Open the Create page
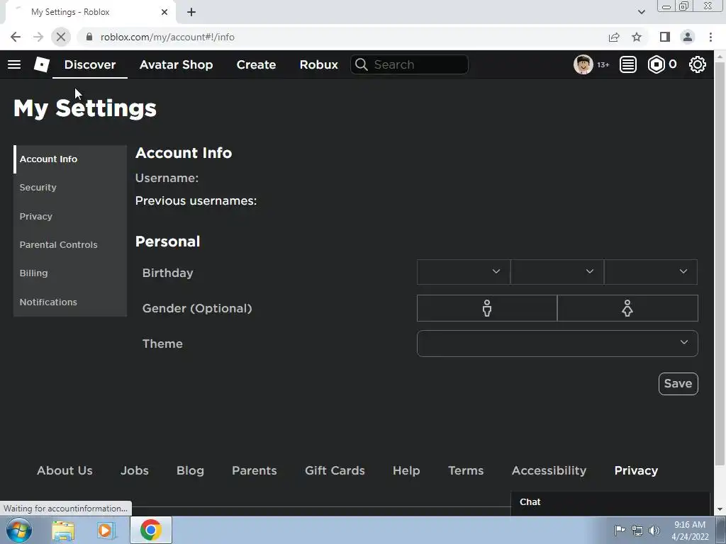The width and height of the screenshot is (726, 544). pos(256,64)
